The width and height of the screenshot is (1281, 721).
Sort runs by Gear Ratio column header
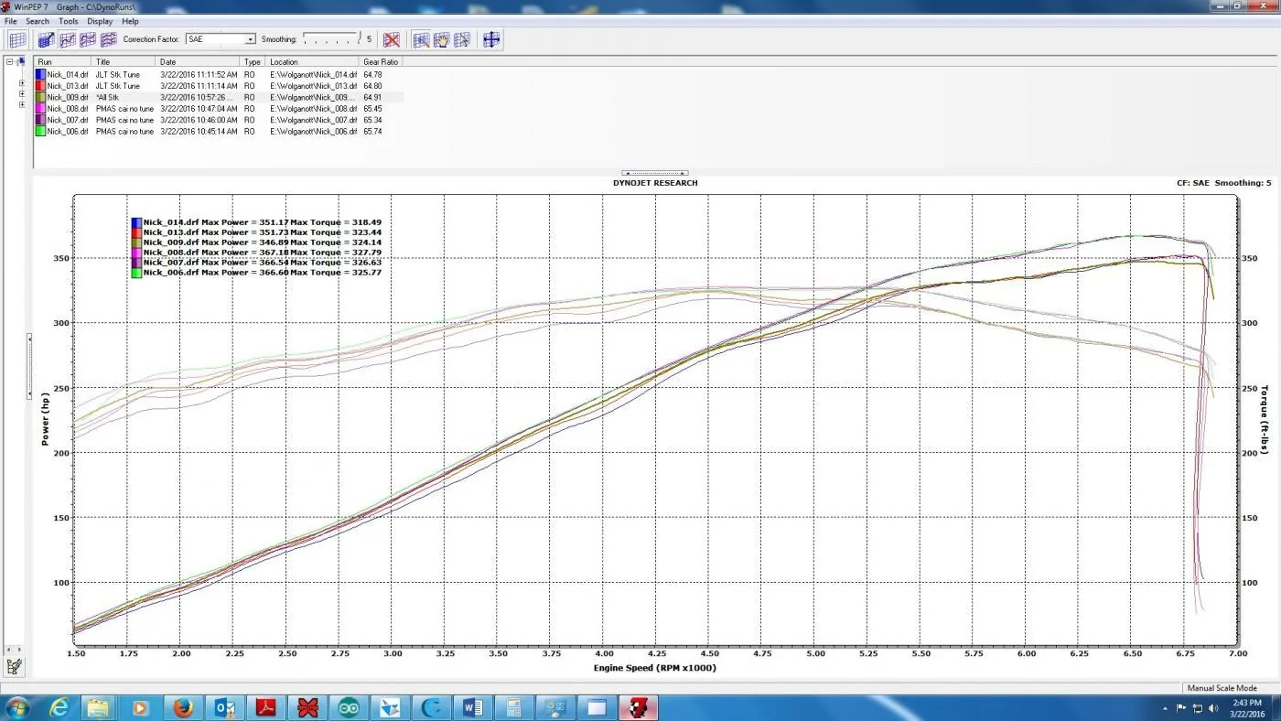point(382,62)
